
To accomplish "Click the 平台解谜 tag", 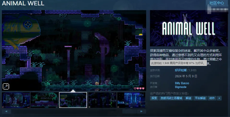I will [200, 98].
